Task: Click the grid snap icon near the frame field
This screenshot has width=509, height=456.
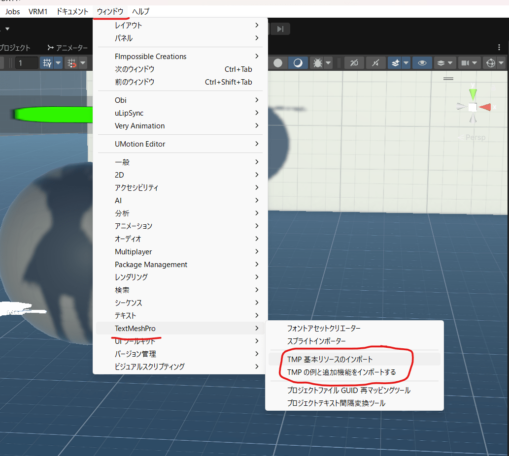Action: (47, 62)
